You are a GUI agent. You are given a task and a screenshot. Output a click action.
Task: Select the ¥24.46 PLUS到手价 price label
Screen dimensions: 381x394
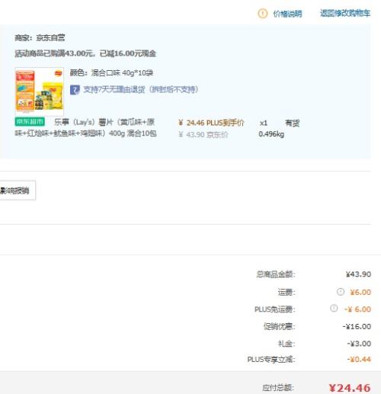[211, 123]
